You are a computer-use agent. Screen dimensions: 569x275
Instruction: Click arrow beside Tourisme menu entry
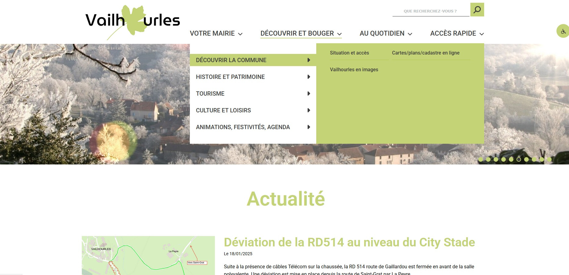(309, 94)
